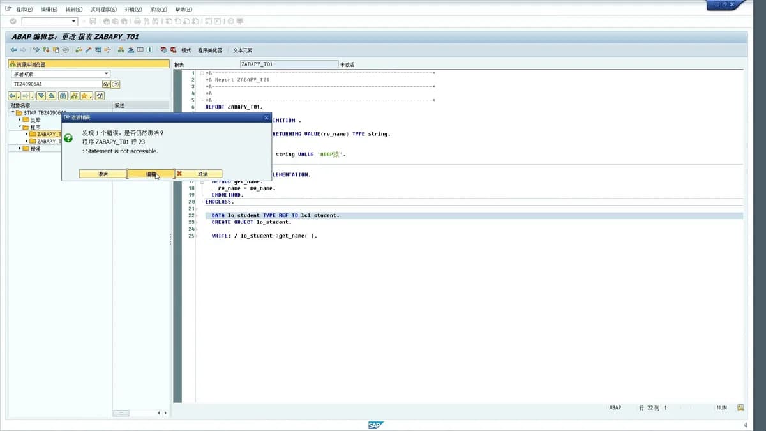Click the 资源库浏览器 panel header
The height and width of the screenshot is (431, 766).
coord(89,64)
